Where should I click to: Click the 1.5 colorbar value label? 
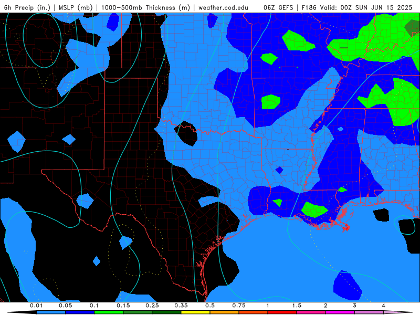click(x=297, y=306)
